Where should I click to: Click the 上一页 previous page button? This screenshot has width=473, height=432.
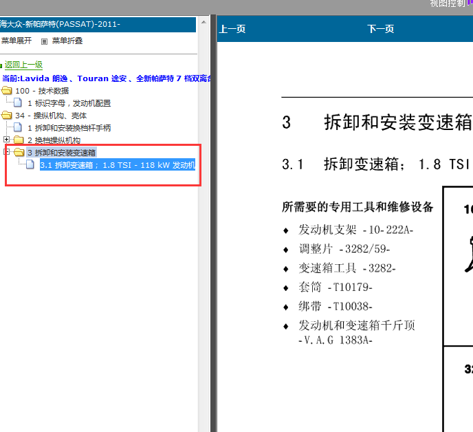click(232, 30)
